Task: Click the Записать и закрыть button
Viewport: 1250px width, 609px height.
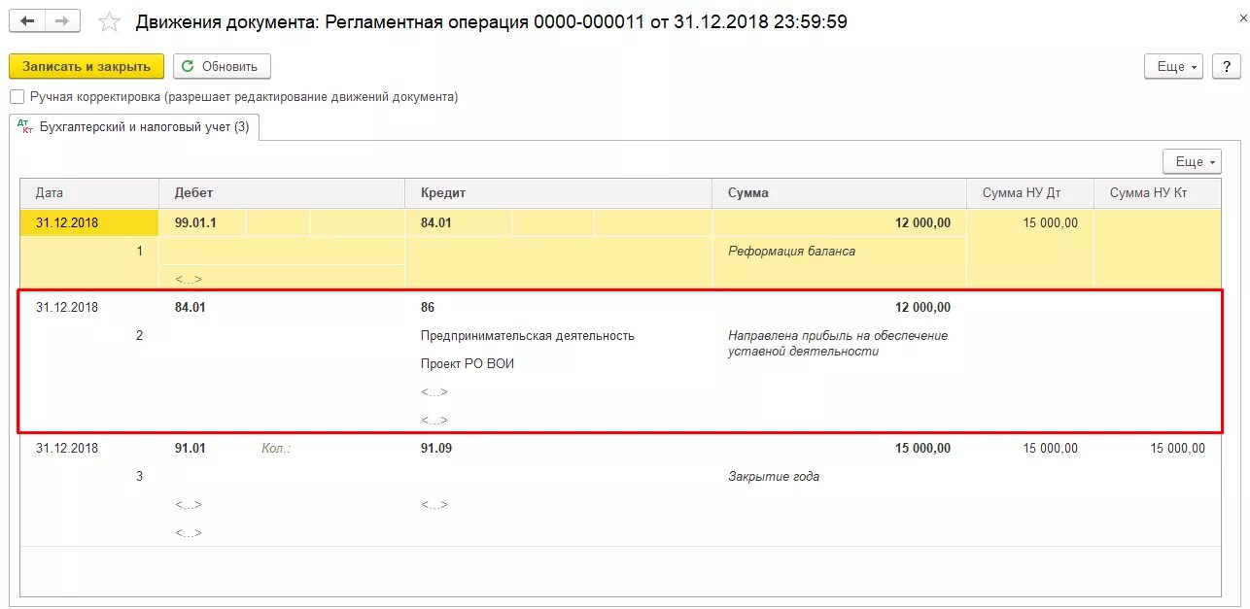Action: [x=87, y=66]
